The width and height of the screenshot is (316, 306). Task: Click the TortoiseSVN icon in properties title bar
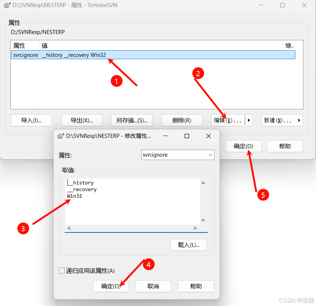tap(7, 6)
